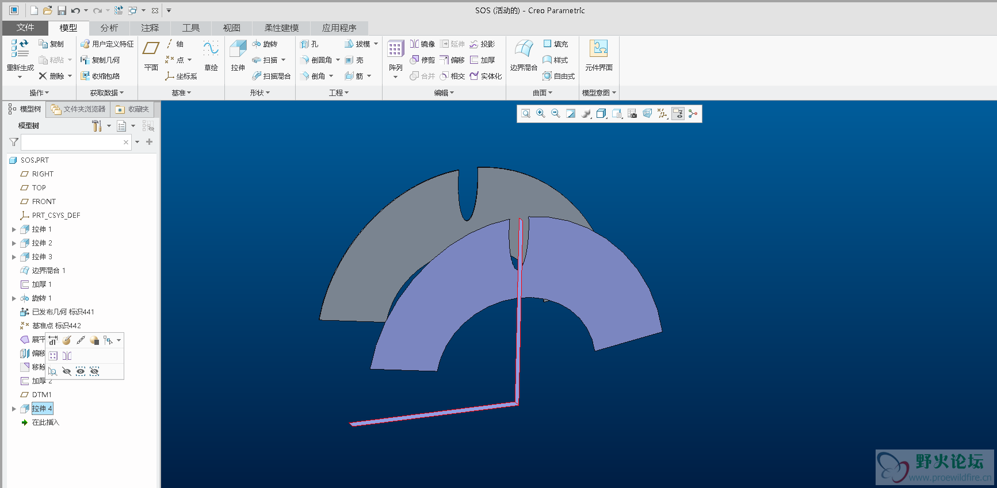Click the Hole (孔) tool
997x488 pixels.
[310, 44]
